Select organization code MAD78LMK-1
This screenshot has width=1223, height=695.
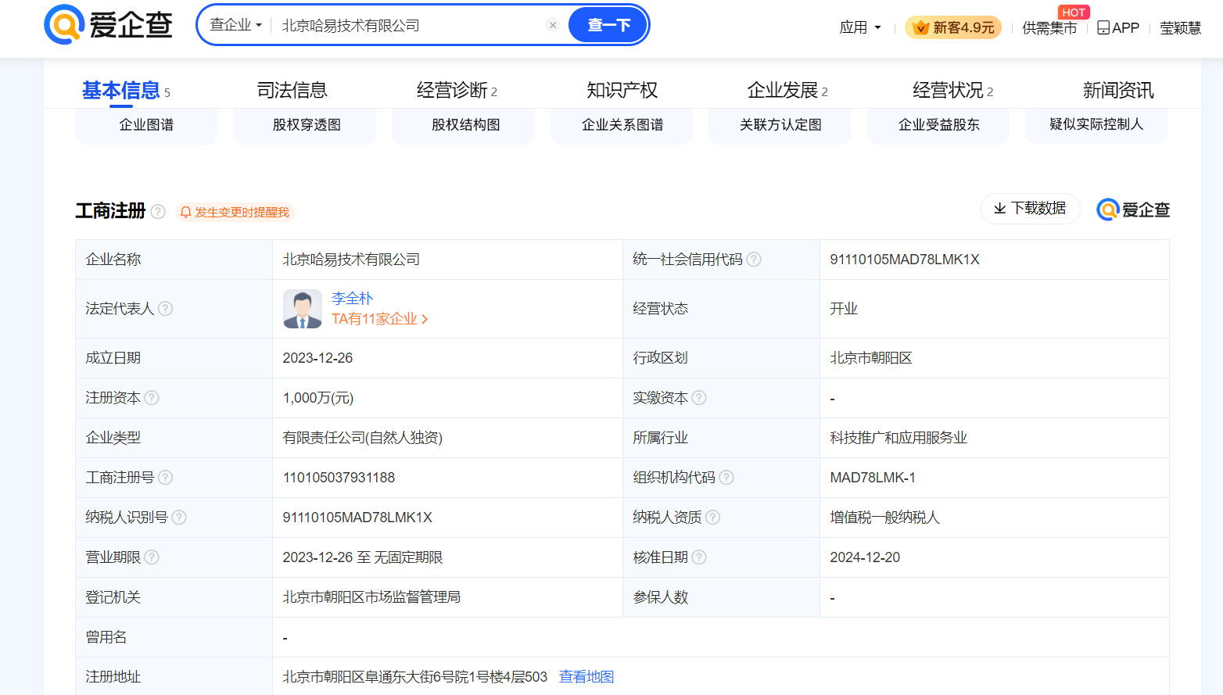click(x=873, y=478)
